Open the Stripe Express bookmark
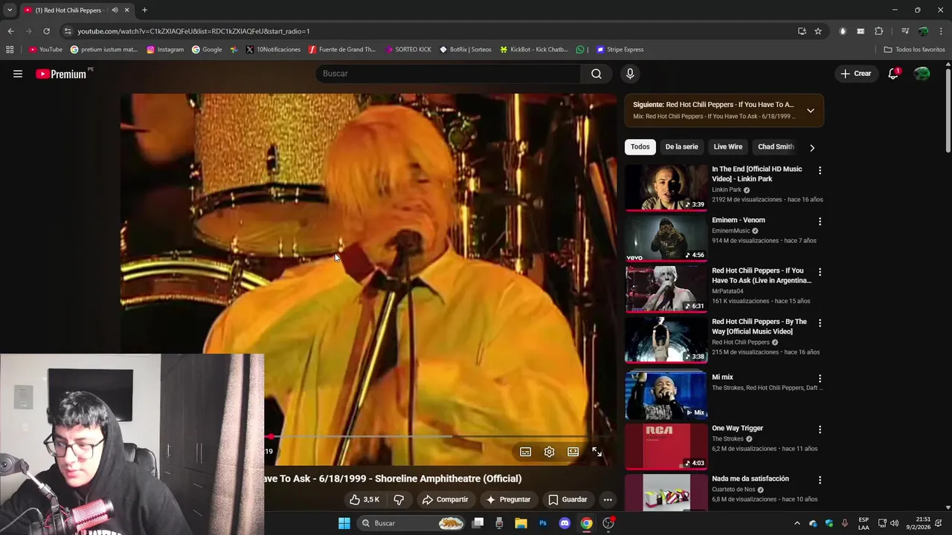Viewport: 952px width, 535px height. (x=620, y=50)
